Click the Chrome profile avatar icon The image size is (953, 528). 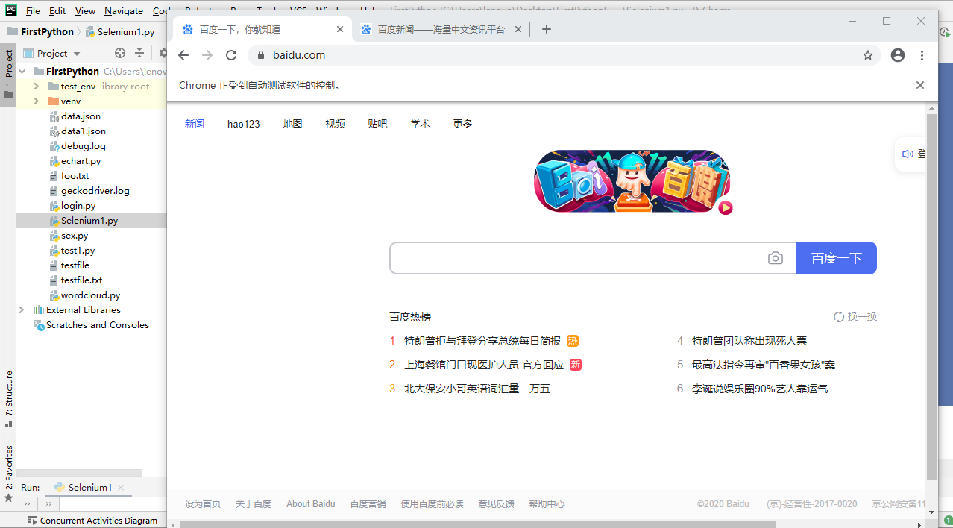click(x=897, y=54)
